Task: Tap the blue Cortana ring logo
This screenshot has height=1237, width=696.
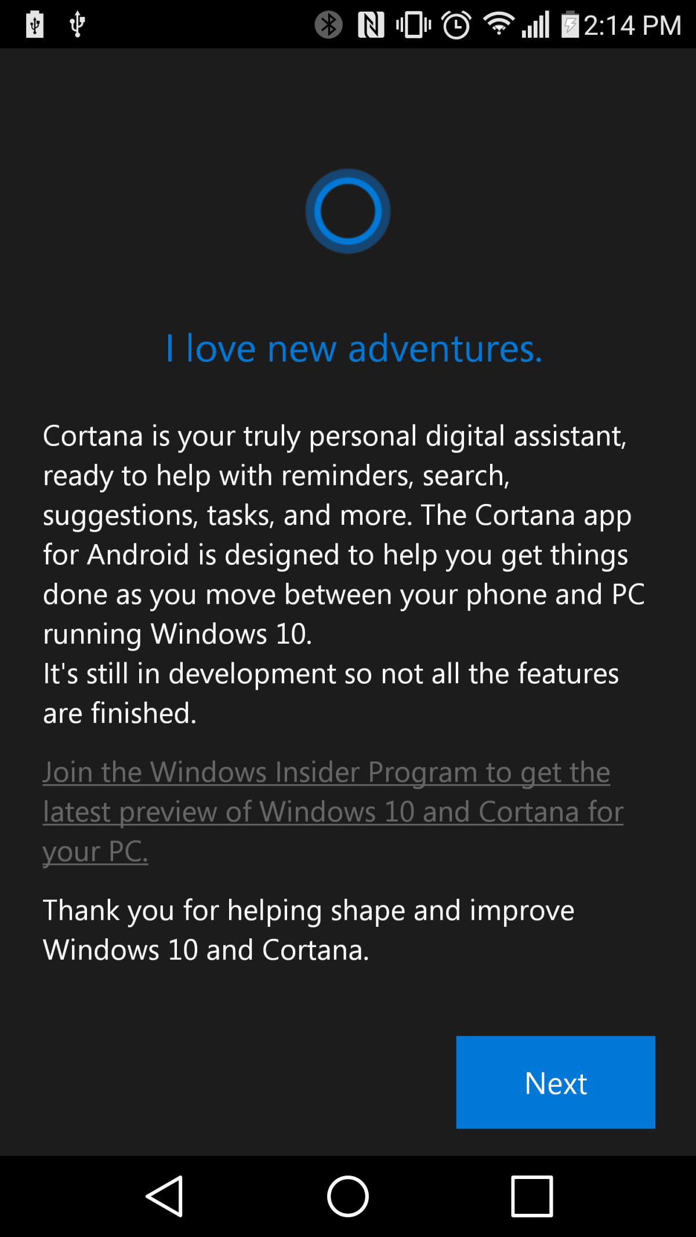Action: pyautogui.click(x=348, y=211)
